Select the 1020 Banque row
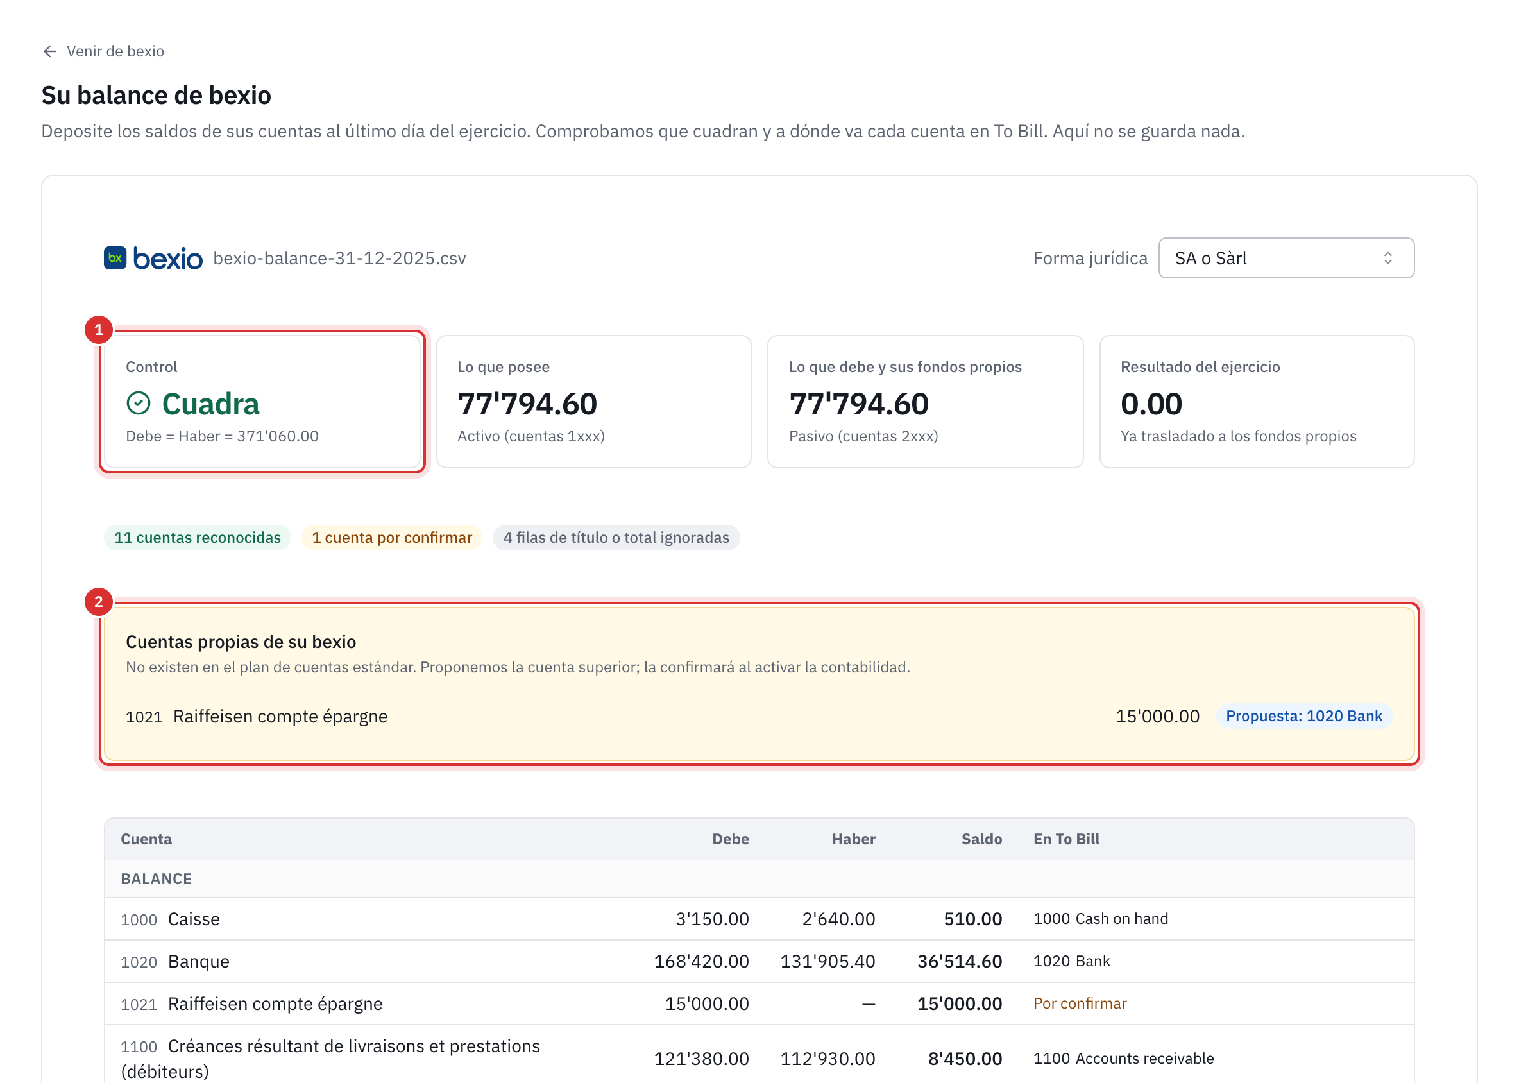 click(759, 962)
